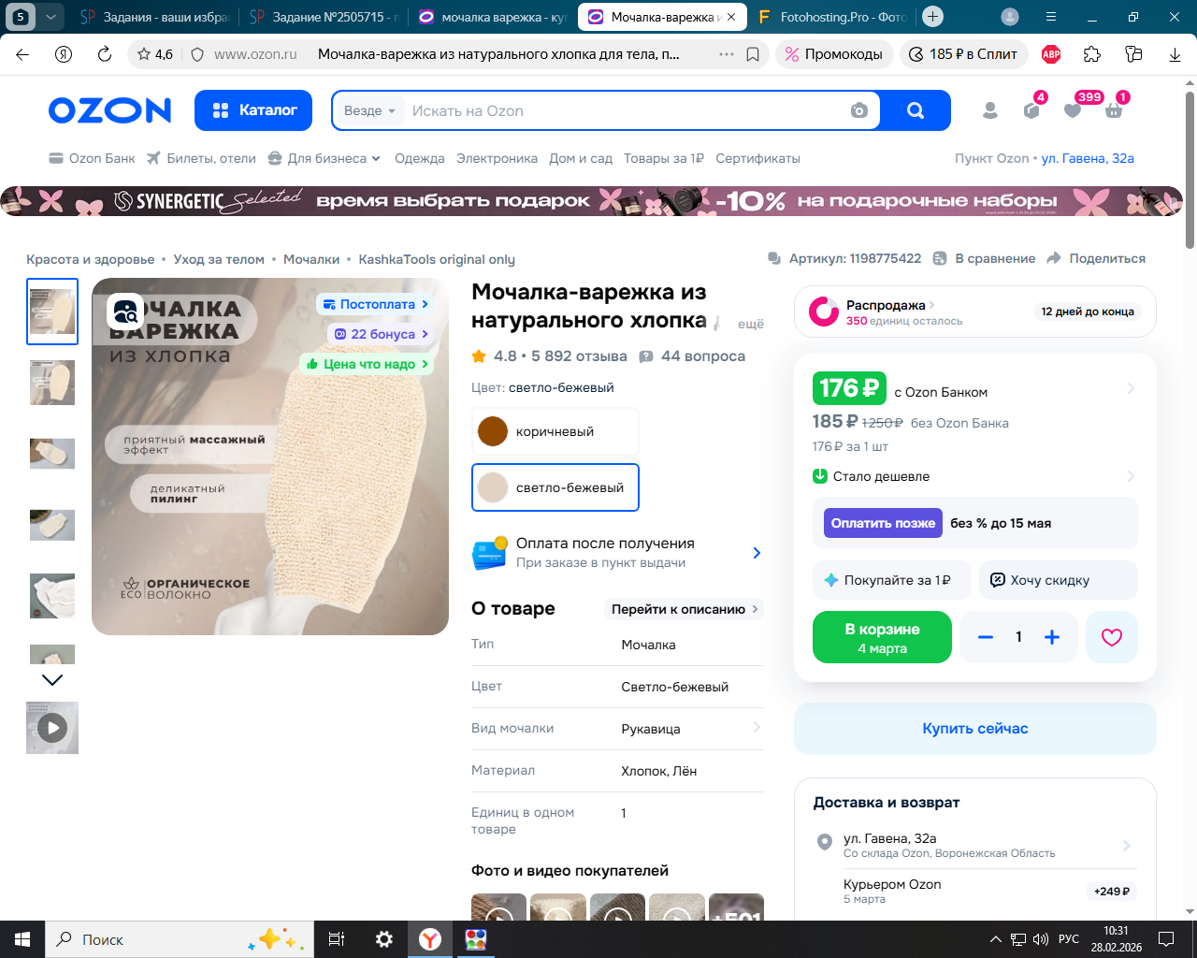This screenshot has width=1197, height=958.
Task: Open the browser downloads icon
Action: tap(1175, 54)
